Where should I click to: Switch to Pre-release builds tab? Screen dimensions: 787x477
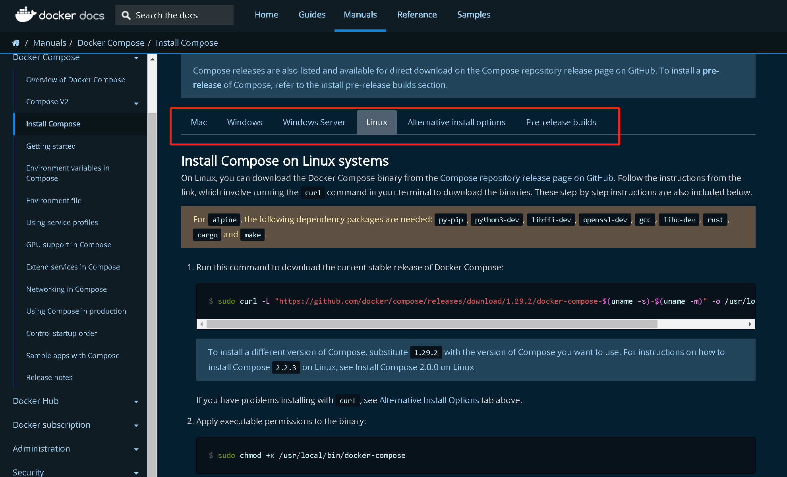pos(561,122)
